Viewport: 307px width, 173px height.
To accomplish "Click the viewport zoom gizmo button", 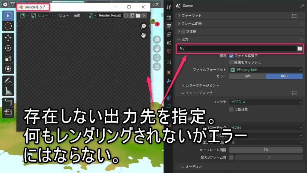I will [x=157, y=40].
